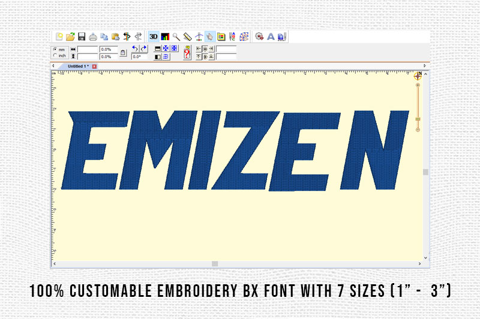Viewport: 480px width, 319px height.
Task: Click the yellow folder-style icon after the hand tool
Action: point(221,37)
